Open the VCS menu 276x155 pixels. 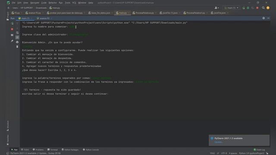click(x=74, y=3)
